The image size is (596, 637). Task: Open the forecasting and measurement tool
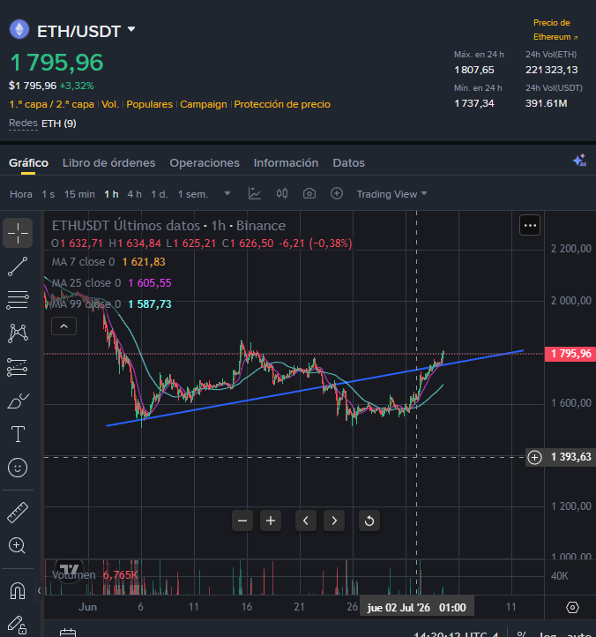pyautogui.click(x=18, y=367)
